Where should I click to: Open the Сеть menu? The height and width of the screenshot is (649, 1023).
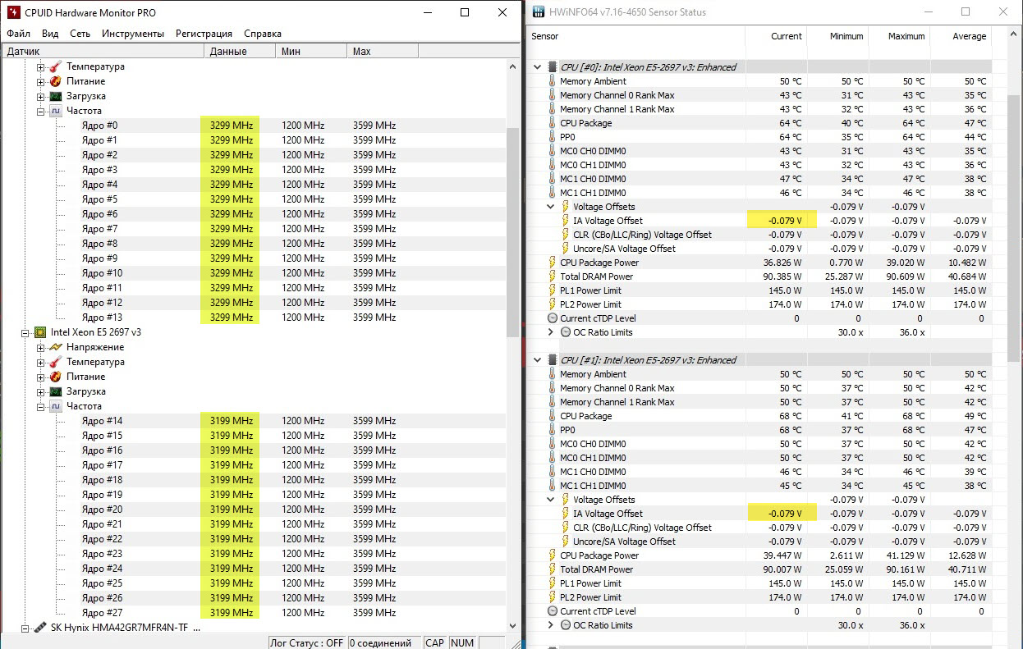click(x=80, y=34)
